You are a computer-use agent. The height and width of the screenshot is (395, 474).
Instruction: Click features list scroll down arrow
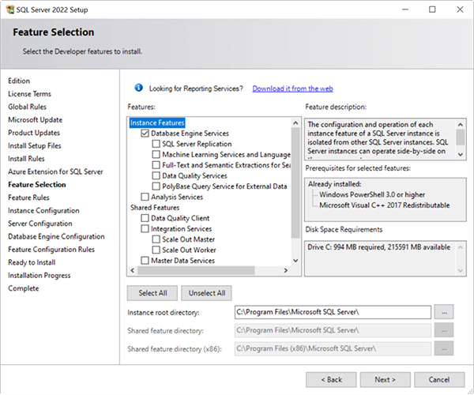pyautogui.click(x=295, y=260)
